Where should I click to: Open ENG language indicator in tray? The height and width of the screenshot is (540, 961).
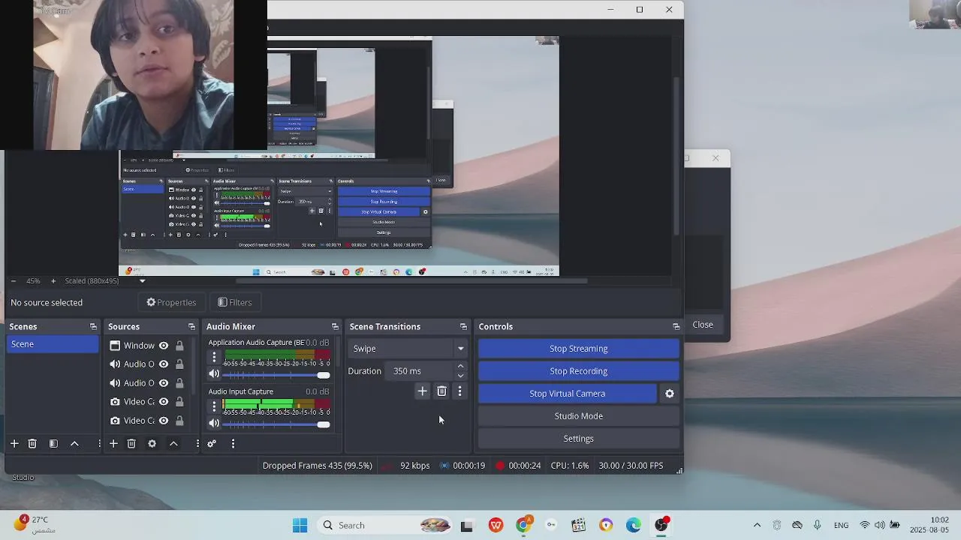tap(841, 525)
